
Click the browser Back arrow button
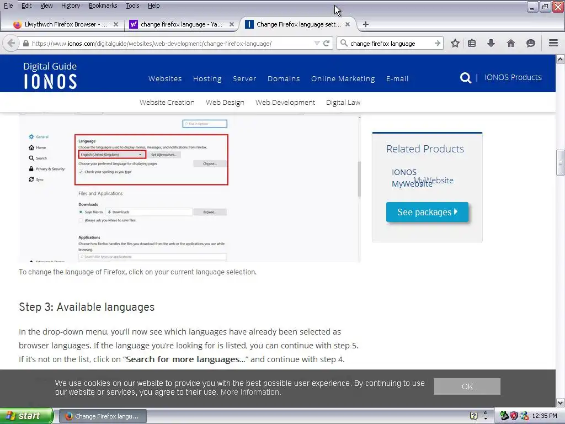click(11, 43)
